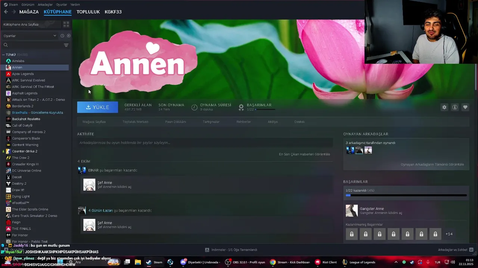Click the YÜKLE install button
Viewport: 478px width, 268px height.
click(97, 107)
